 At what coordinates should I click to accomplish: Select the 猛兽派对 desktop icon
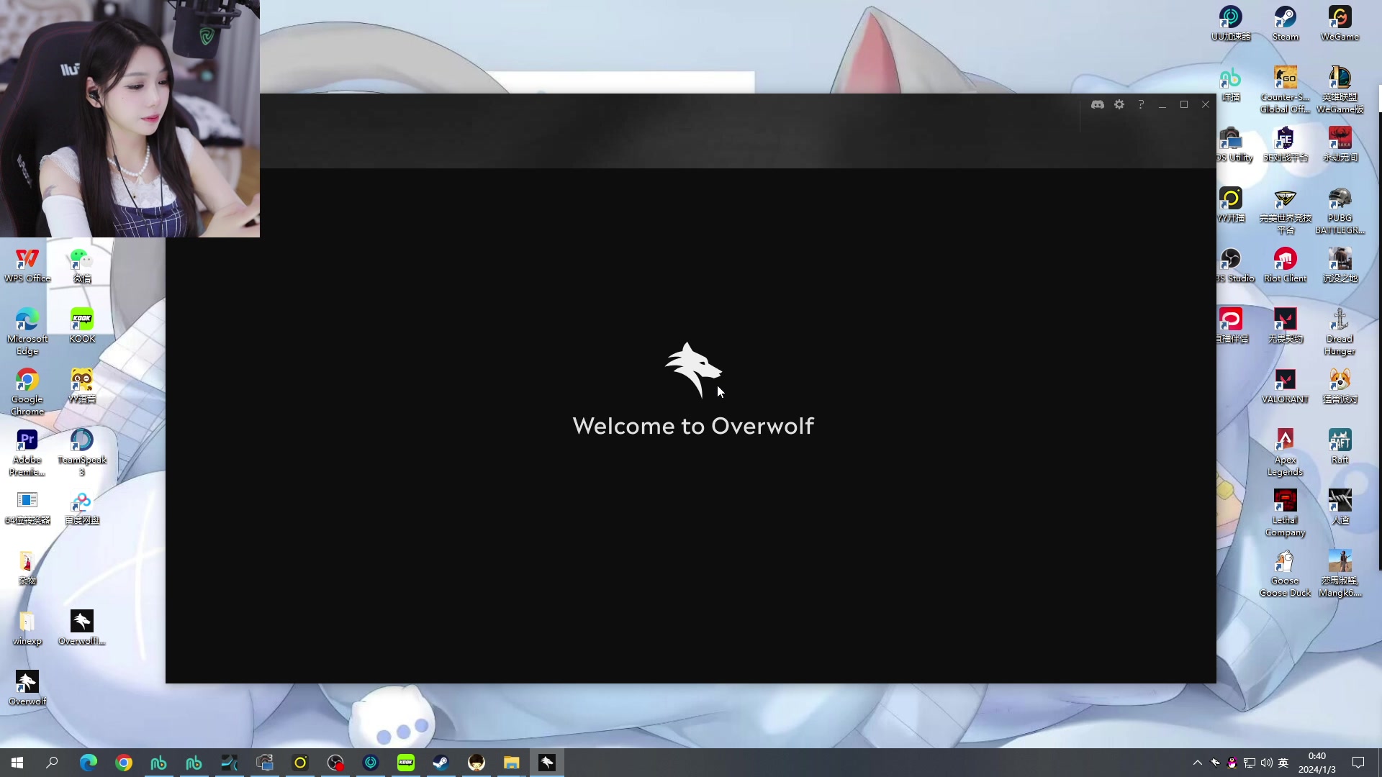click(x=1340, y=386)
